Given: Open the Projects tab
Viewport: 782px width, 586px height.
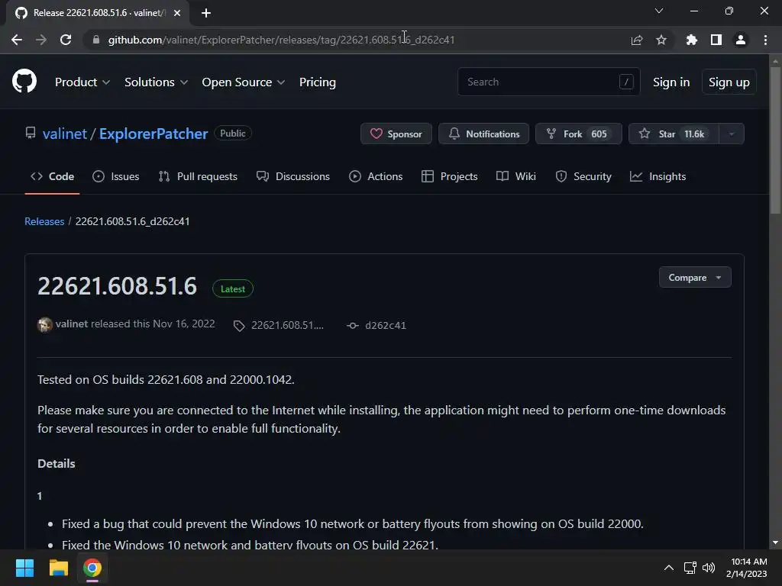Looking at the screenshot, I should (449, 176).
